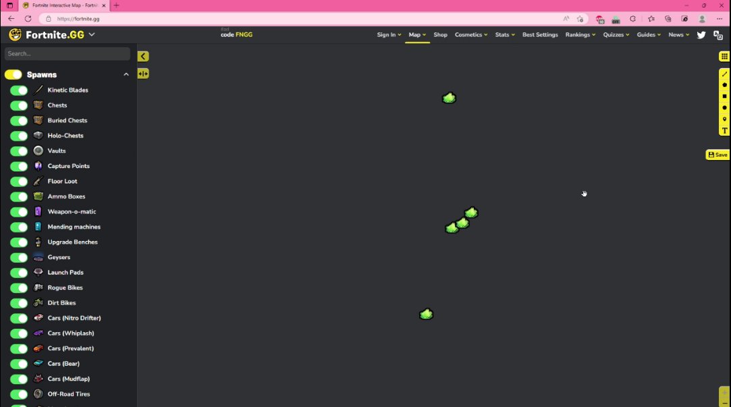Select the Fortnite Interactive Map browser tab
Image resolution: width=731 pixels, height=407 pixels.
click(x=64, y=5)
